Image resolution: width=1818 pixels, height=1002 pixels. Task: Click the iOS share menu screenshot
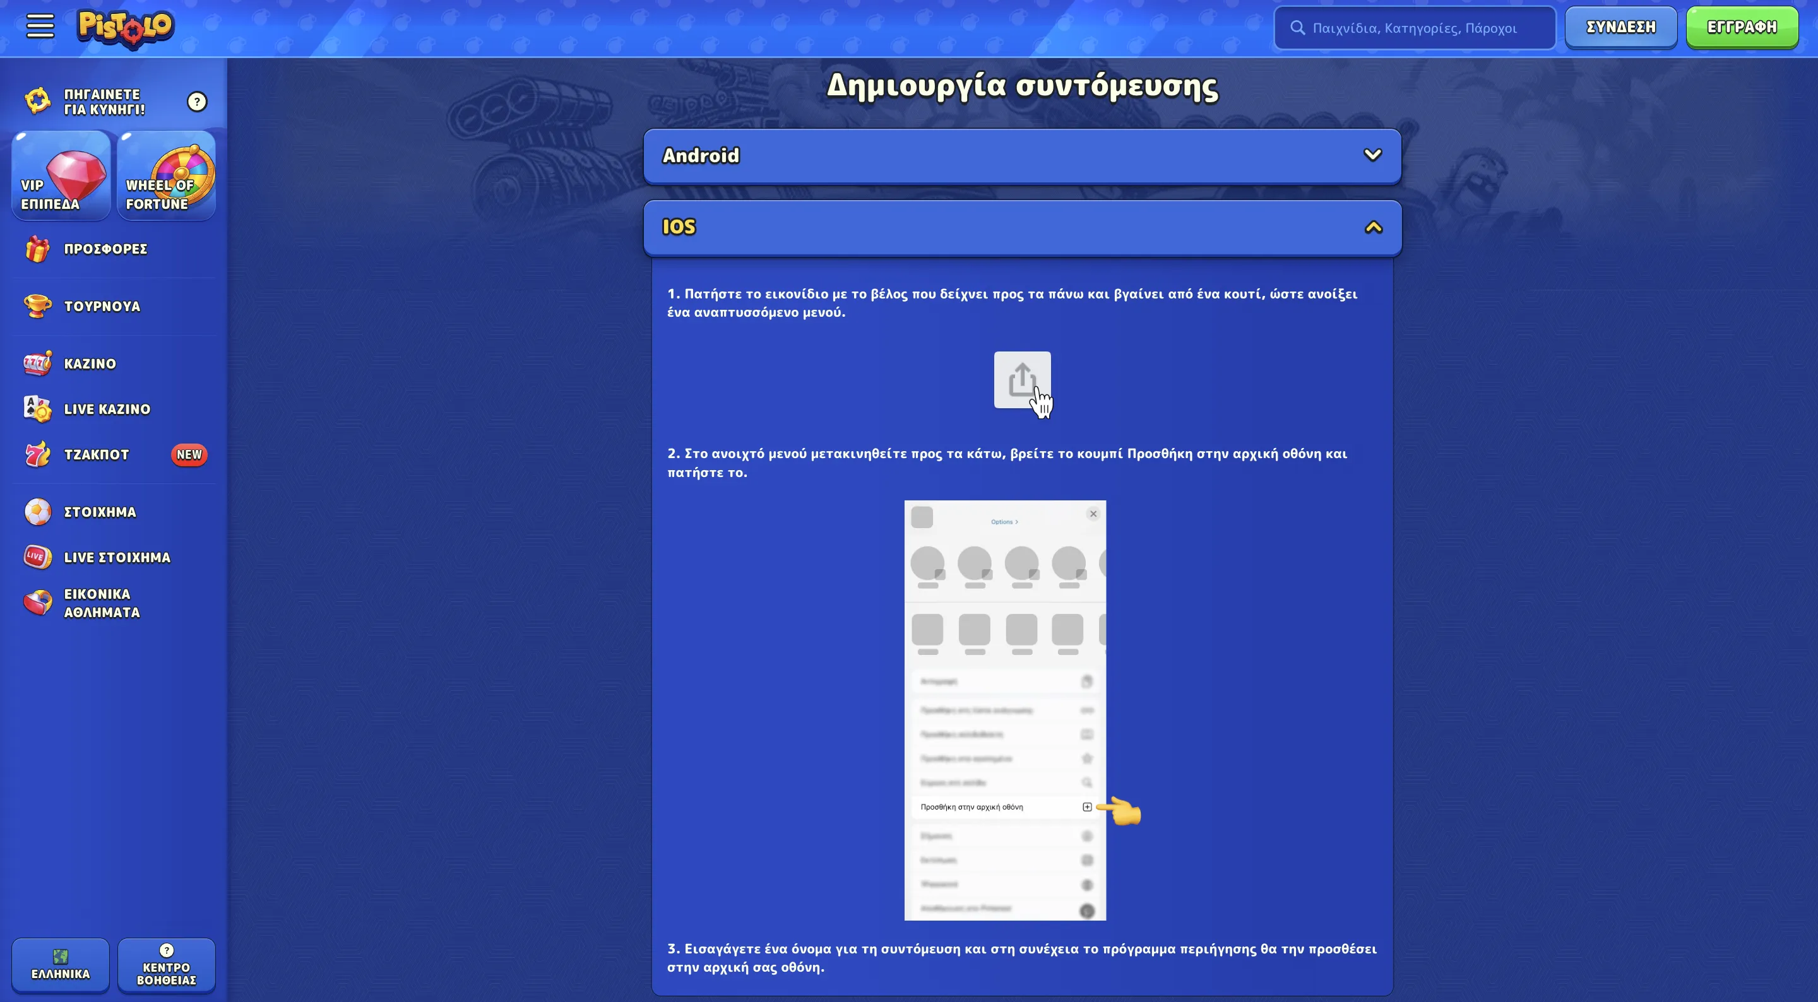tap(1005, 710)
